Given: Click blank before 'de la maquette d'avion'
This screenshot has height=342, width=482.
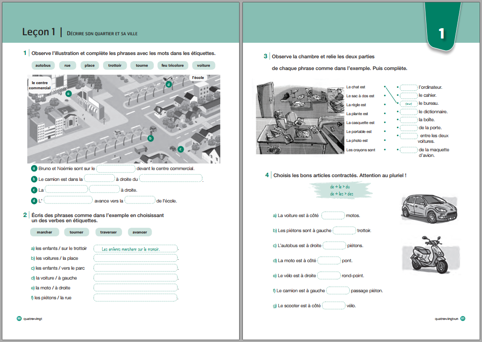Looking at the screenshot, I should pyautogui.click(x=409, y=150).
